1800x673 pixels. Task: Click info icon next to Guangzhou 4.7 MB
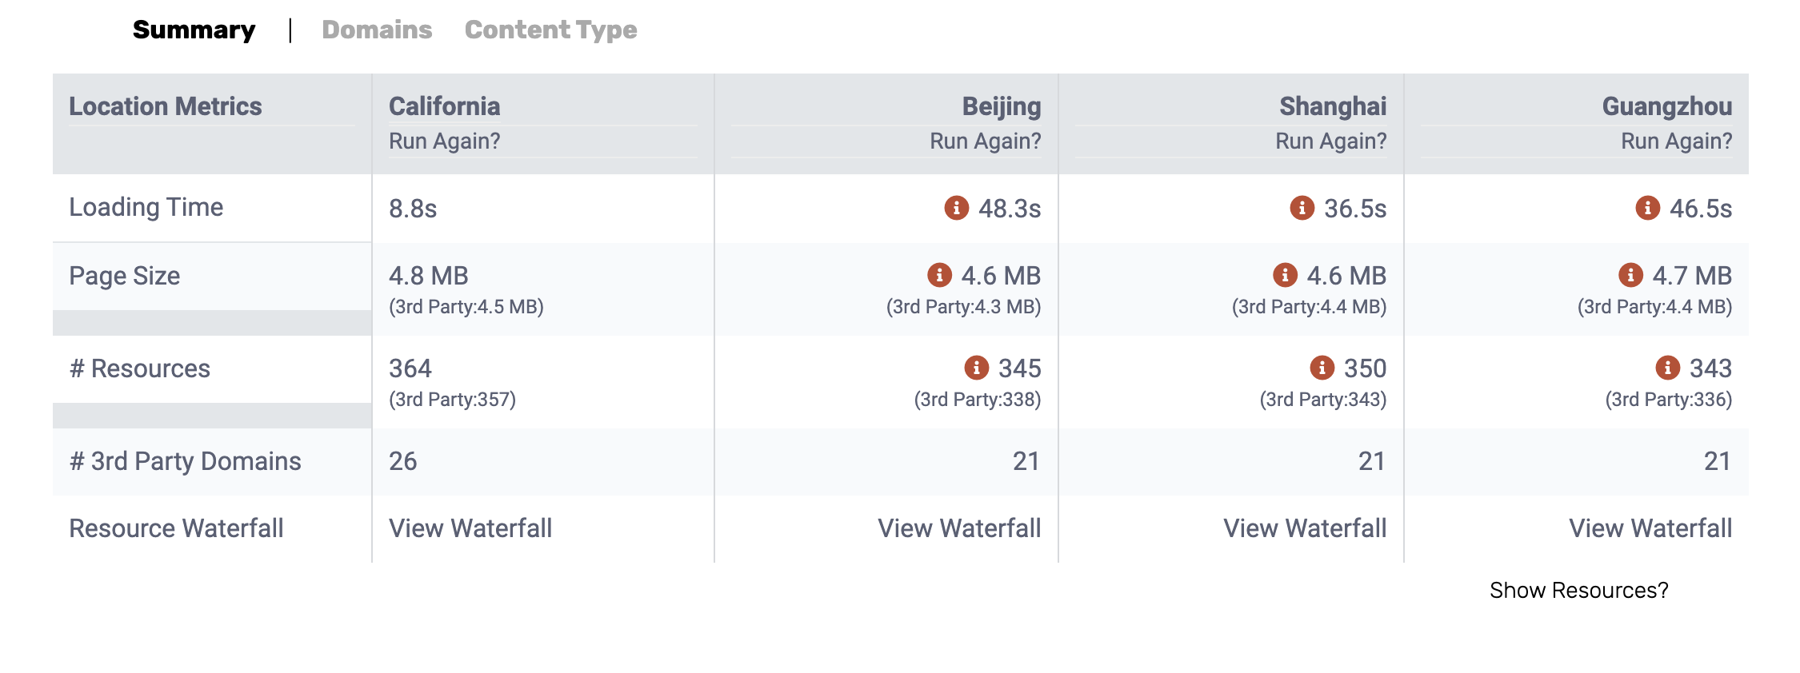[x=1630, y=275]
